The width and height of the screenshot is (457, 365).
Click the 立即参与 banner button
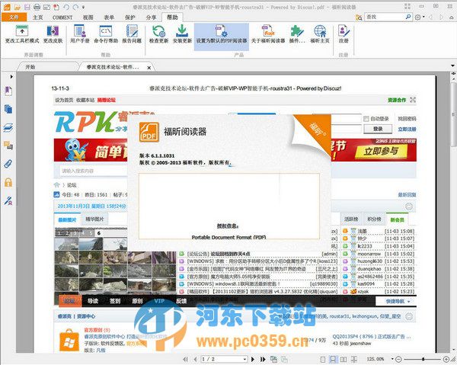coord(381,152)
